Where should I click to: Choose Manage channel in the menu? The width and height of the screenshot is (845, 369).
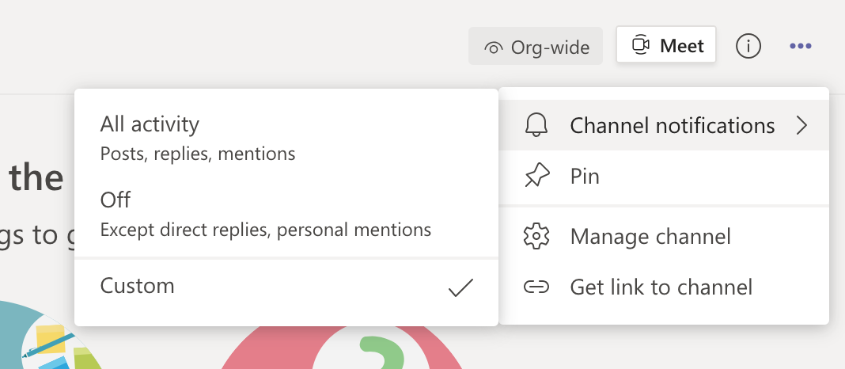tap(650, 236)
